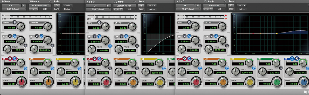Screen dimensions: 309x95
Task: Open Cut Harsh Attack preset dropdown
Action: tap(40, 5)
